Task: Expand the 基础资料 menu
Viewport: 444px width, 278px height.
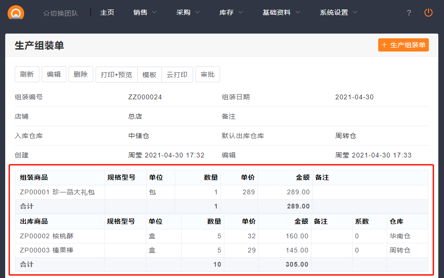Action: pos(281,13)
